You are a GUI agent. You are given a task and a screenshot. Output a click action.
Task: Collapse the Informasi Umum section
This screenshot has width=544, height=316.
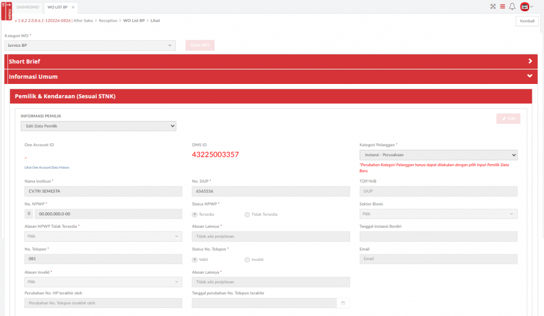[x=530, y=76]
